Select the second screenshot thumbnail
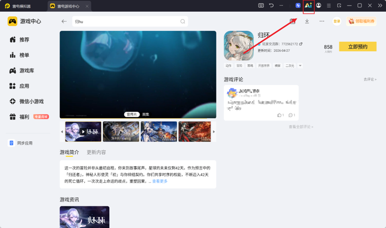 click(x=121, y=132)
